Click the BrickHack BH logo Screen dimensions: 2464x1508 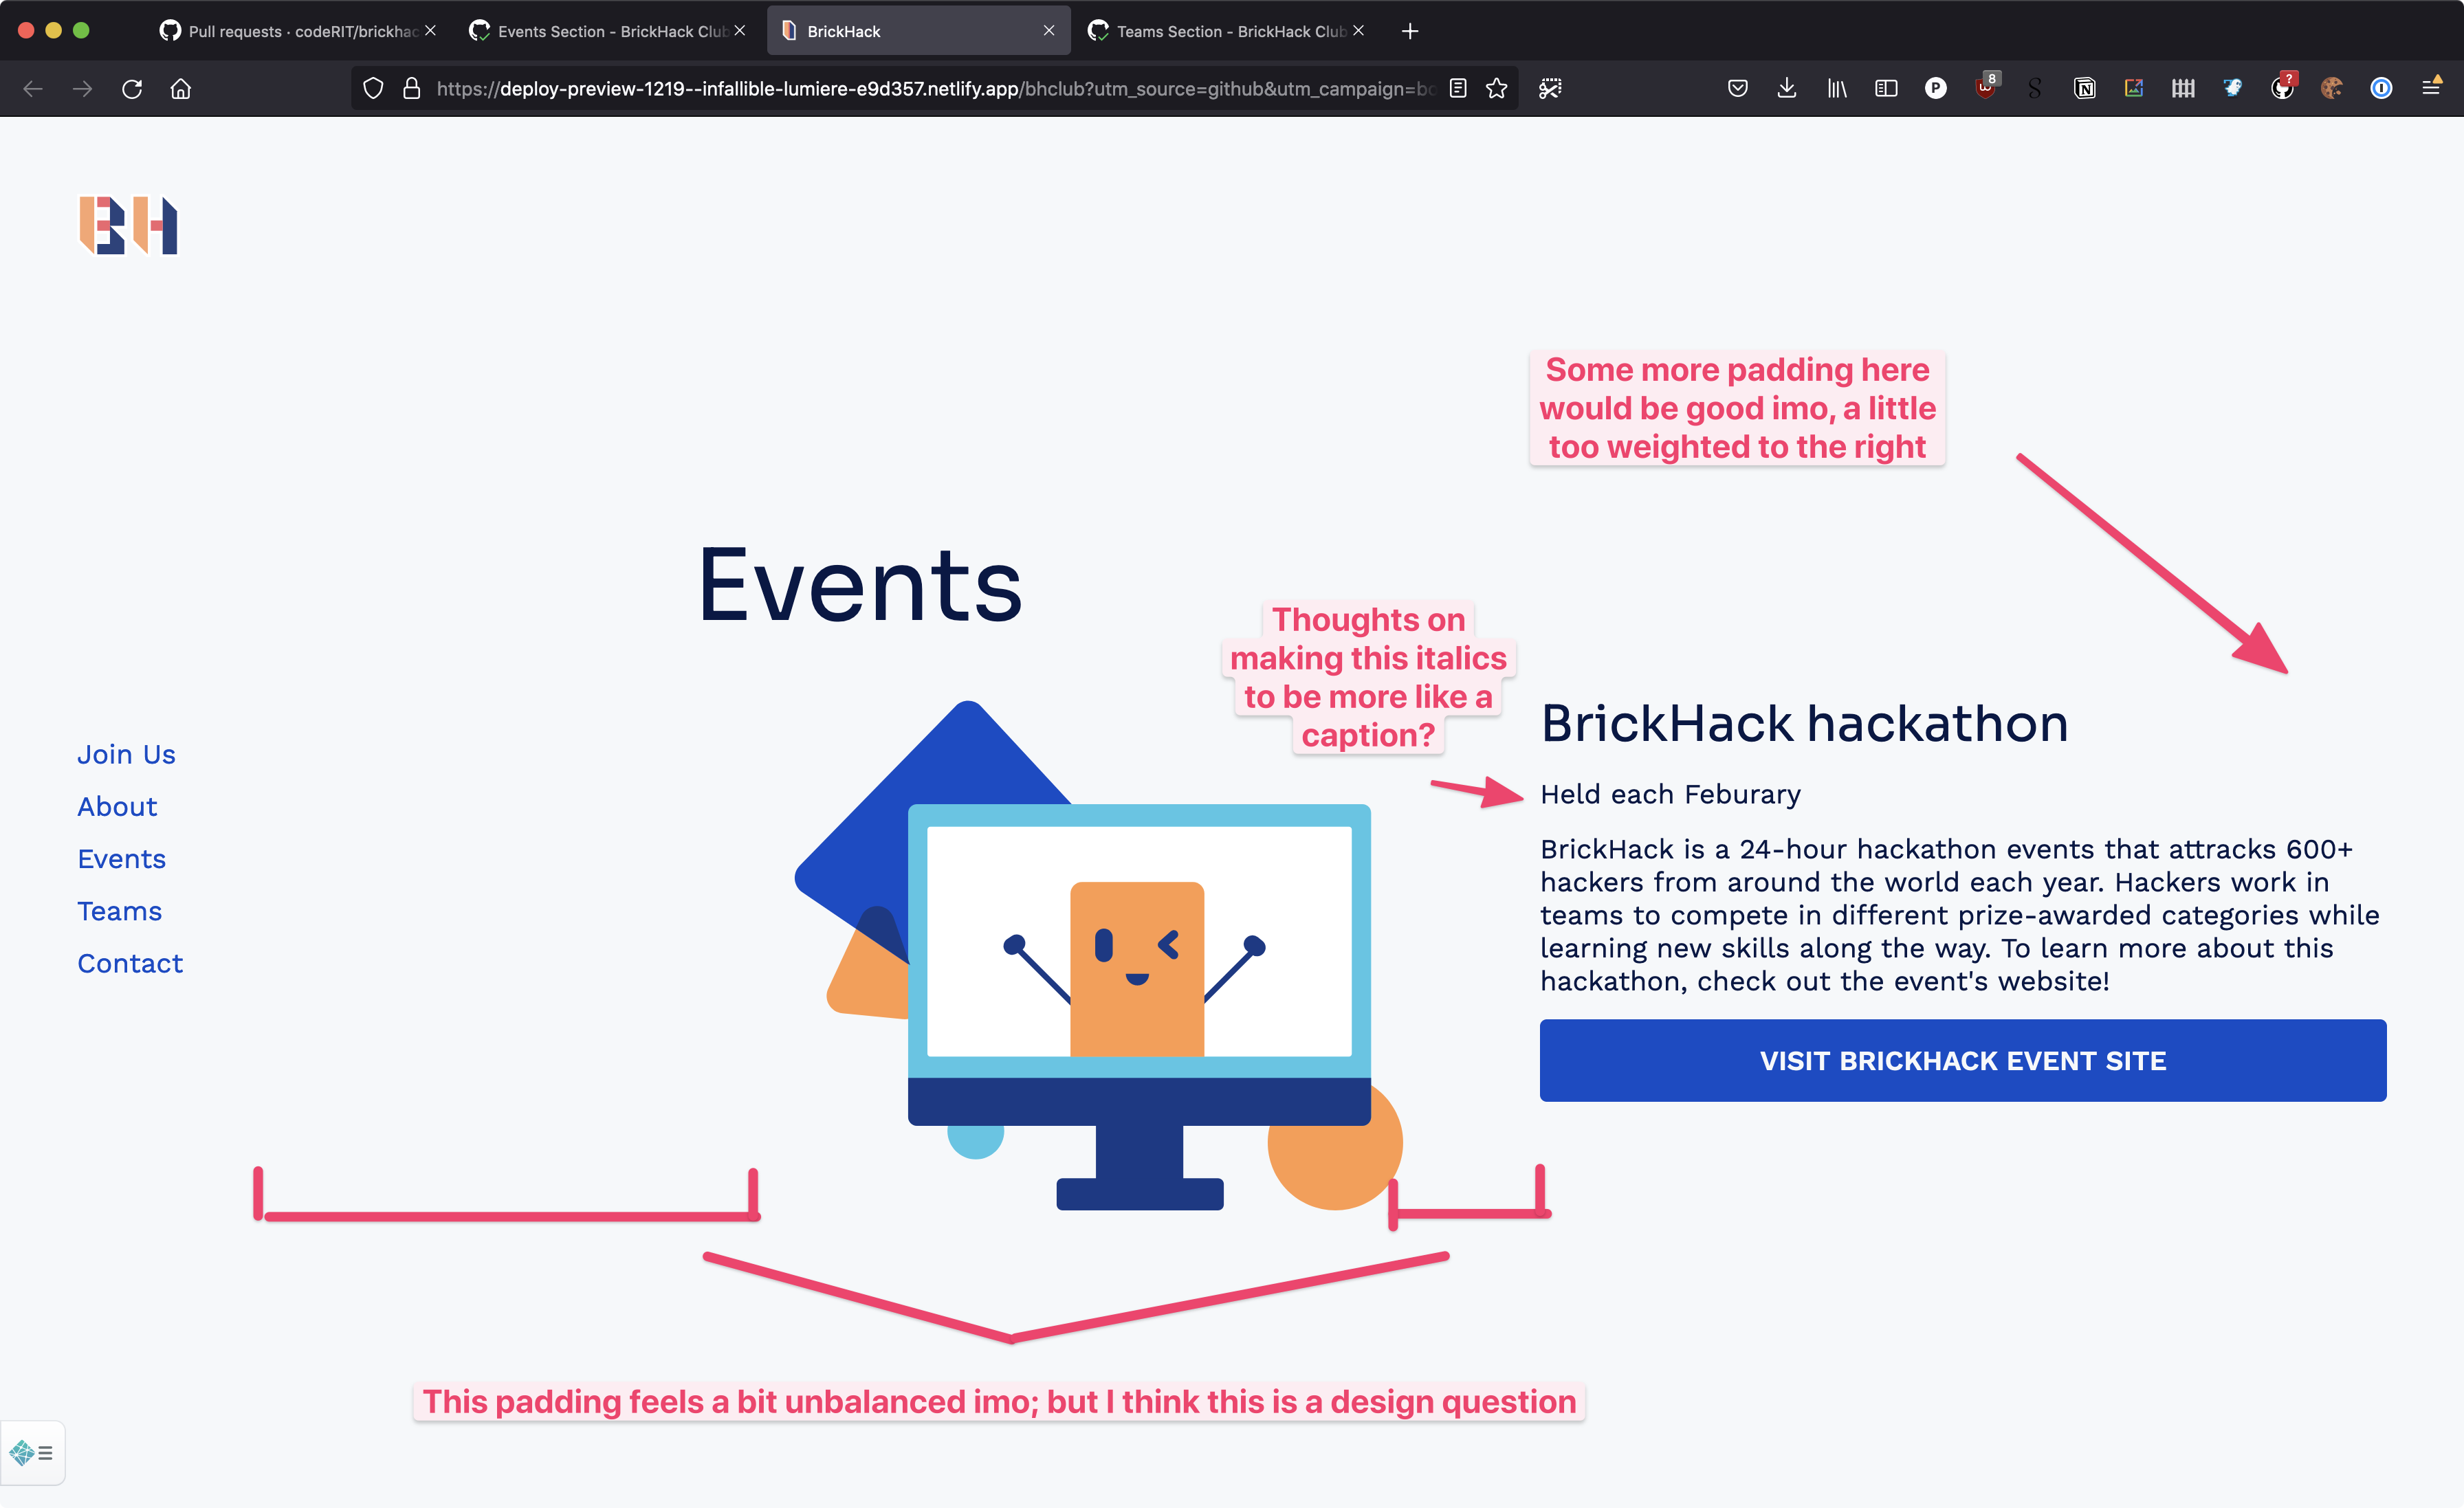coord(129,225)
